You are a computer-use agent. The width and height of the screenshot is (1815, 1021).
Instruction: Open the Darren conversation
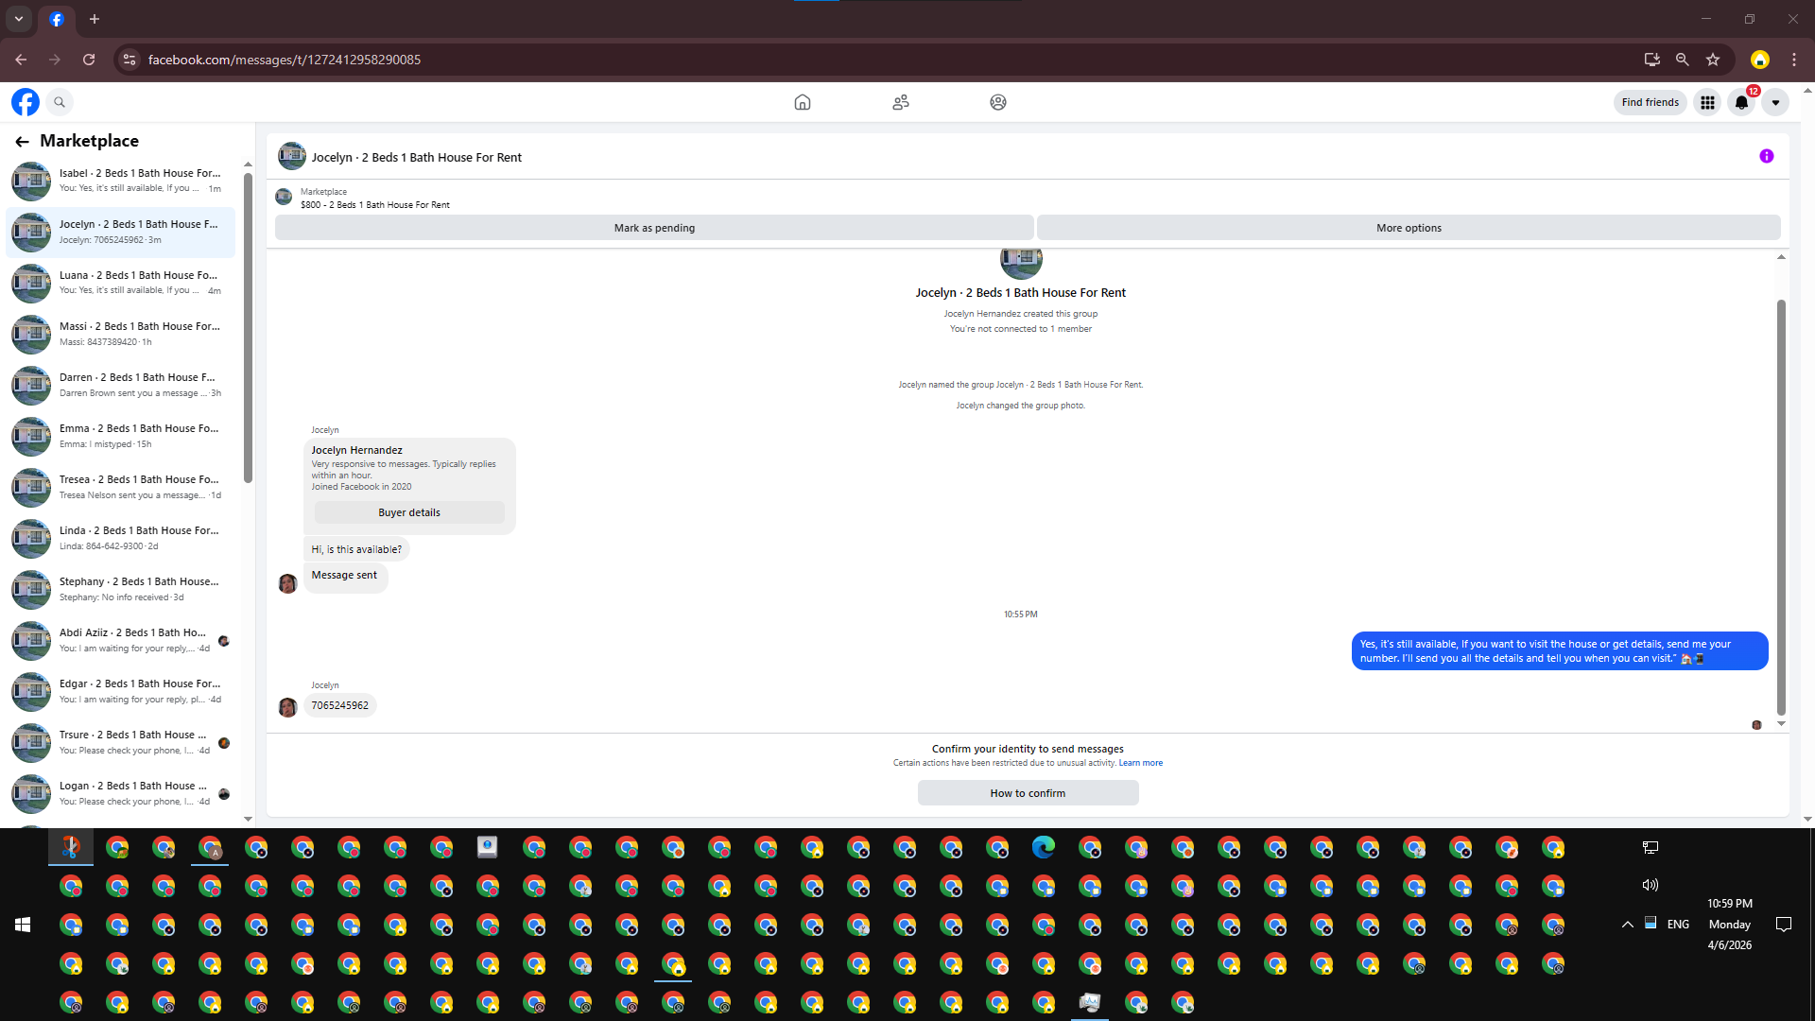point(121,385)
